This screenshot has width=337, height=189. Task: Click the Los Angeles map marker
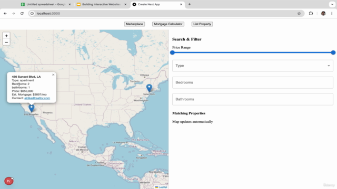point(32,108)
